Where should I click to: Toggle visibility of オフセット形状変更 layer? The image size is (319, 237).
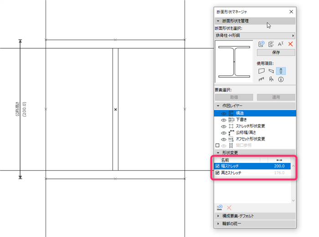(224, 140)
